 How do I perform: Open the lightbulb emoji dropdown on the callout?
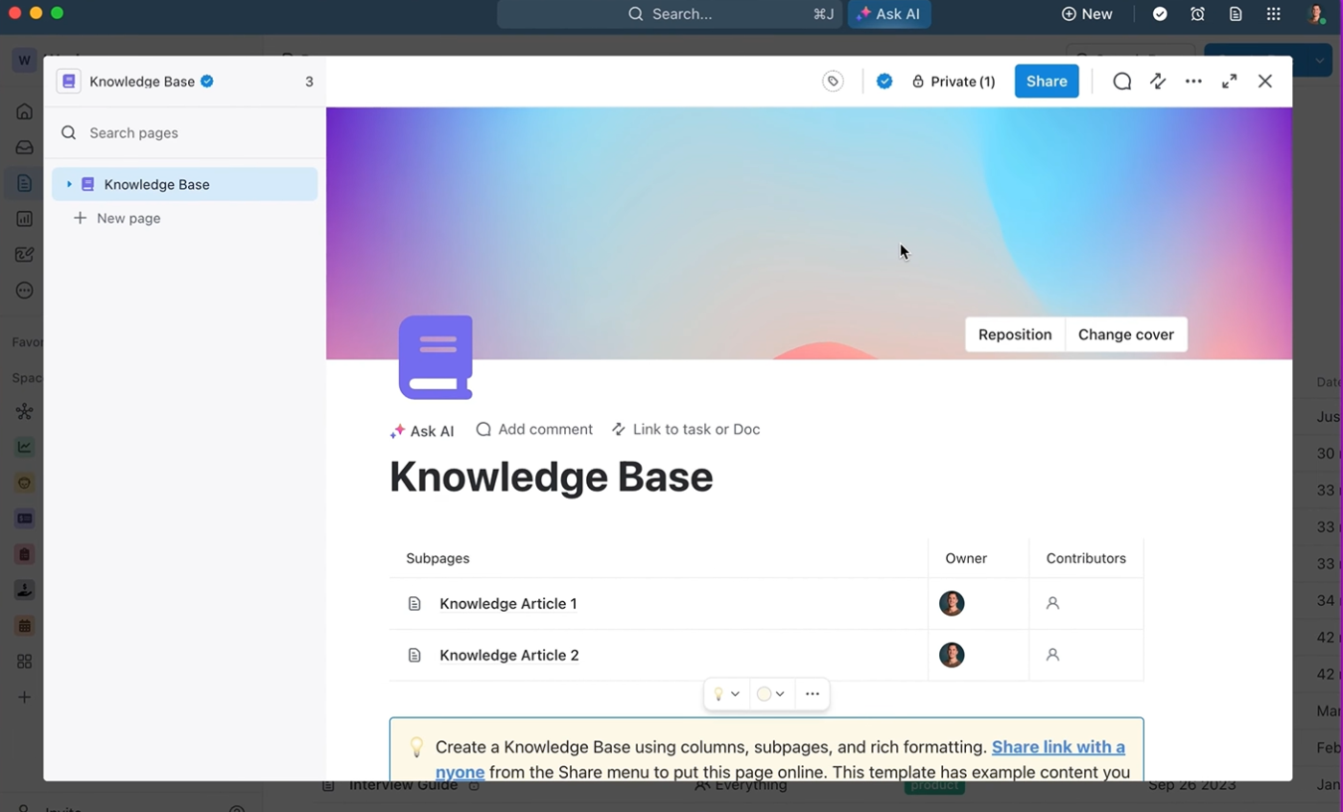[x=737, y=693]
